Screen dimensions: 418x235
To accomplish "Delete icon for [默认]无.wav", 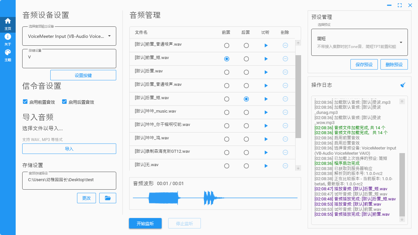I will pyautogui.click(x=285, y=166).
